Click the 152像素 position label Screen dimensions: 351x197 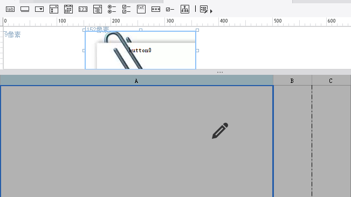coord(98,30)
